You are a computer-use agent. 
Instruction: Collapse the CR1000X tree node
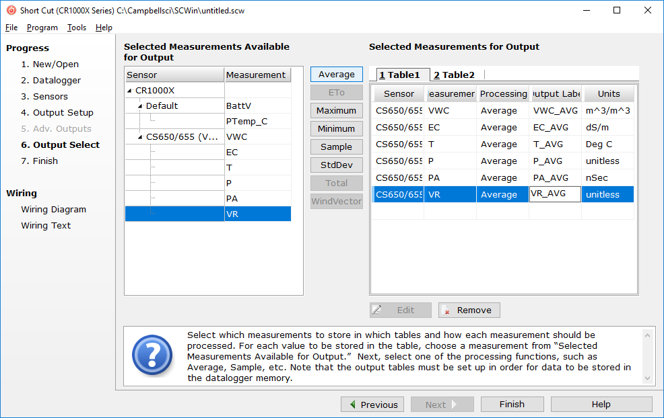coord(131,89)
